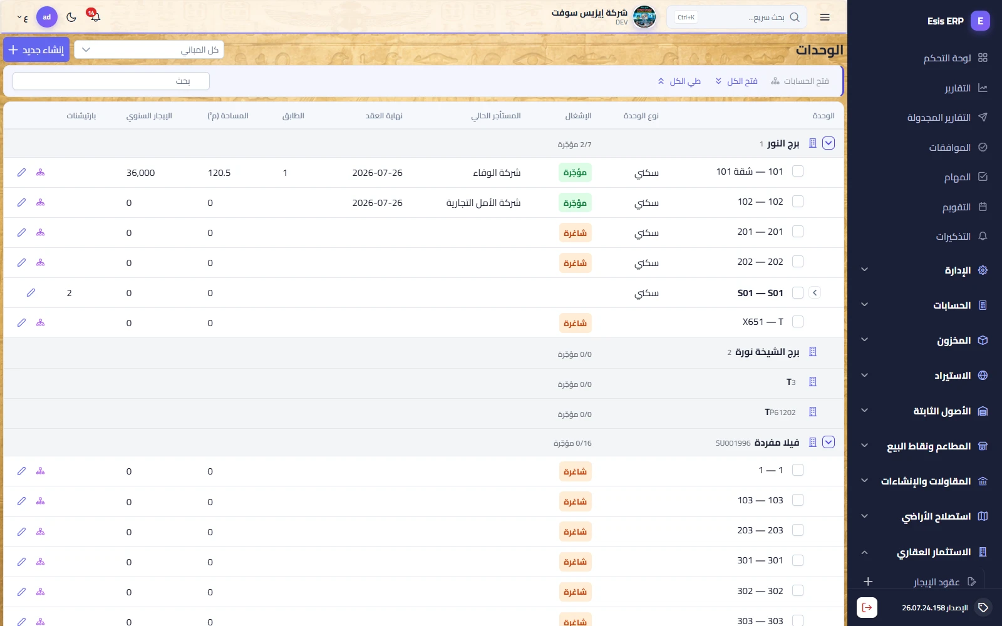Click edit pencil for unit X651
This screenshot has height=626, width=1002.
[x=21, y=322]
